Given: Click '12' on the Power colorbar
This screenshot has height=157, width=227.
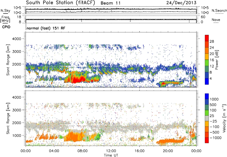Looking at the screenshot, I should pyautogui.click(x=212, y=66).
